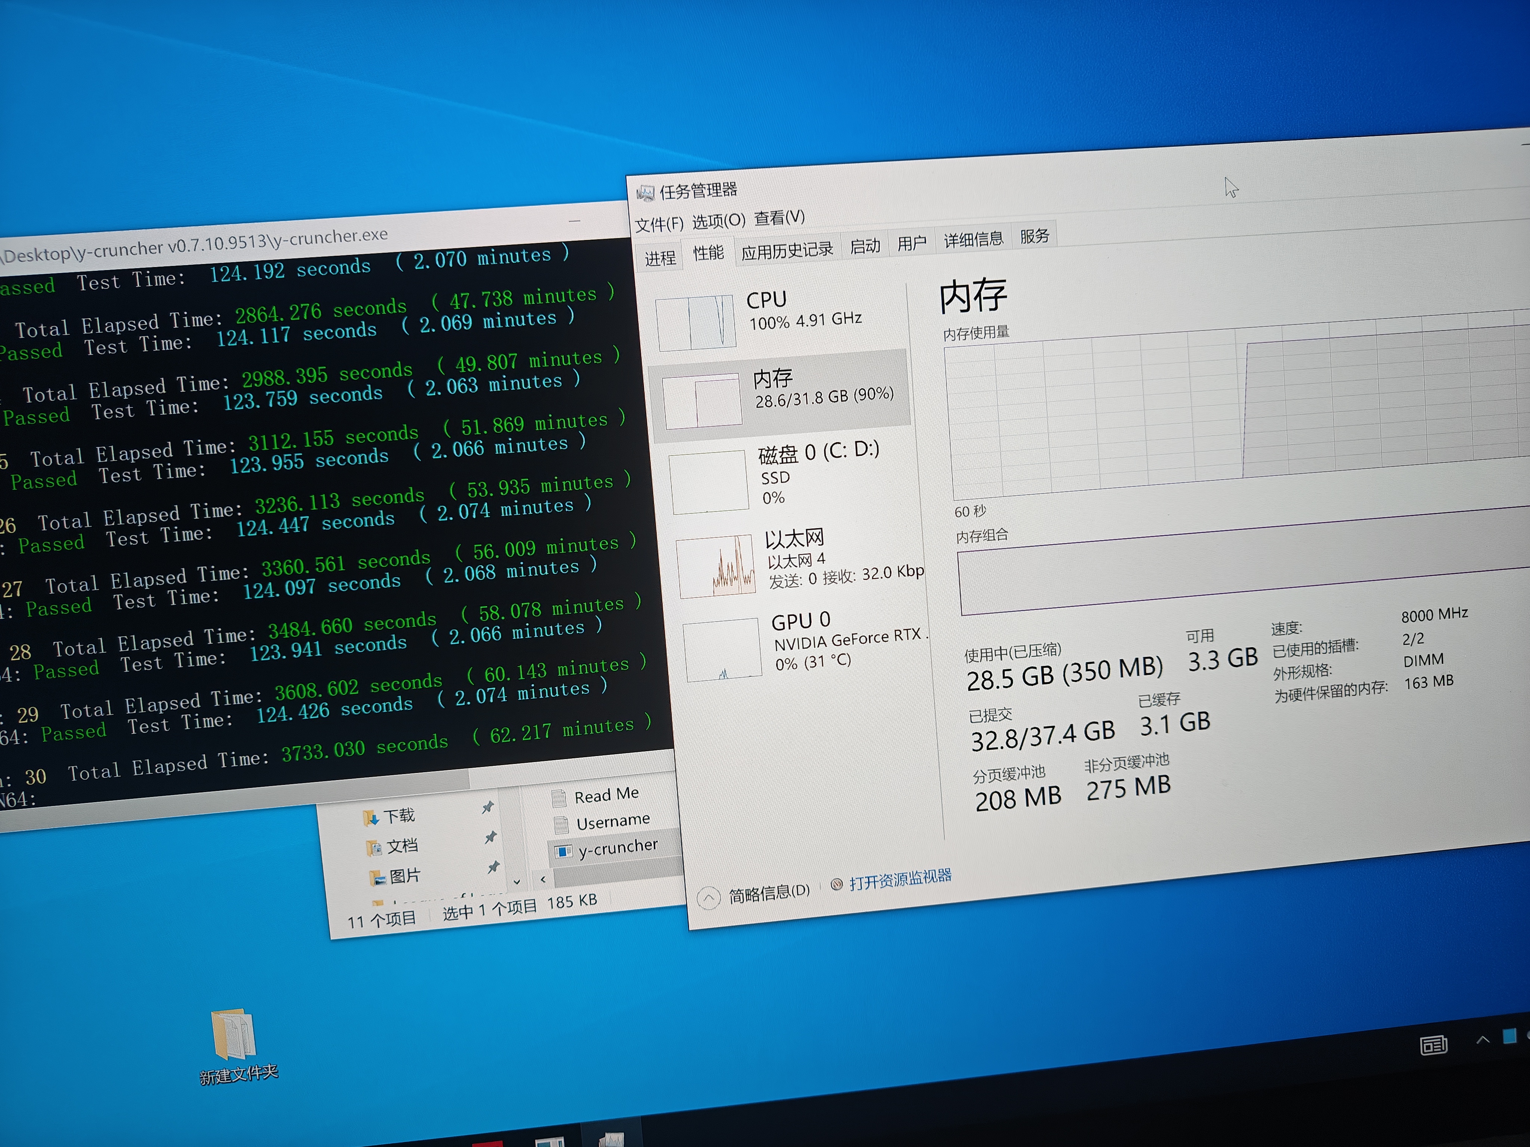The width and height of the screenshot is (1530, 1147).
Task: Select the Read Me text file icon
Action: coord(559,799)
